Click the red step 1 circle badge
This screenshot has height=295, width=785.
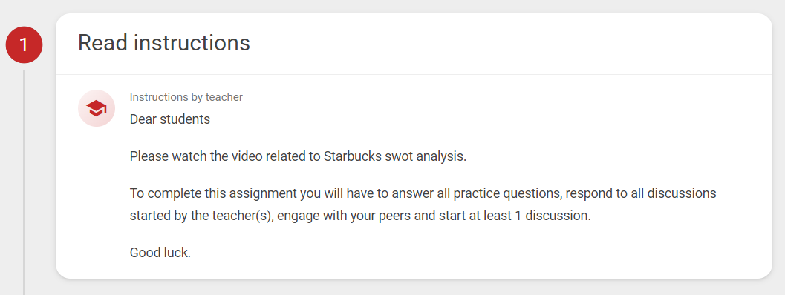click(24, 45)
